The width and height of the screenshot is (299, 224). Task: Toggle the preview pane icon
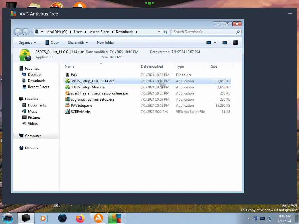click(x=225, y=43)
